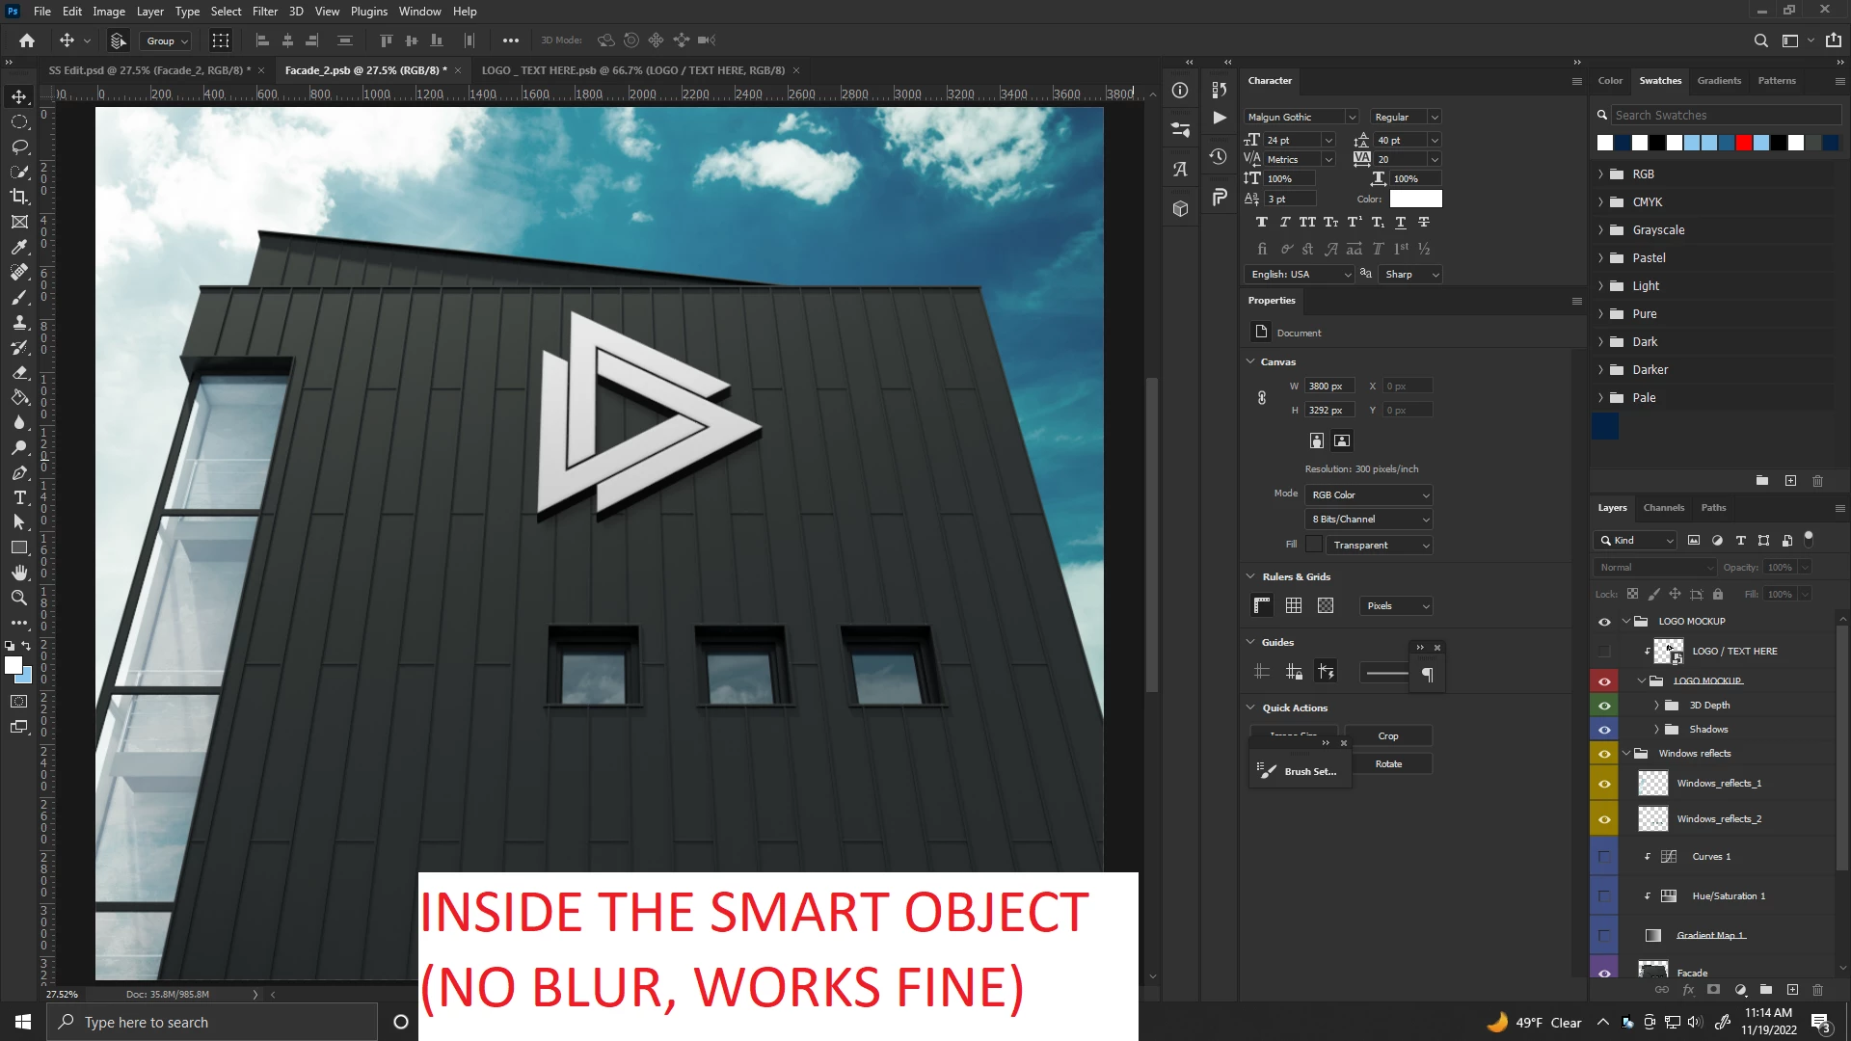Select the Lasso tool

coord(19,147)
